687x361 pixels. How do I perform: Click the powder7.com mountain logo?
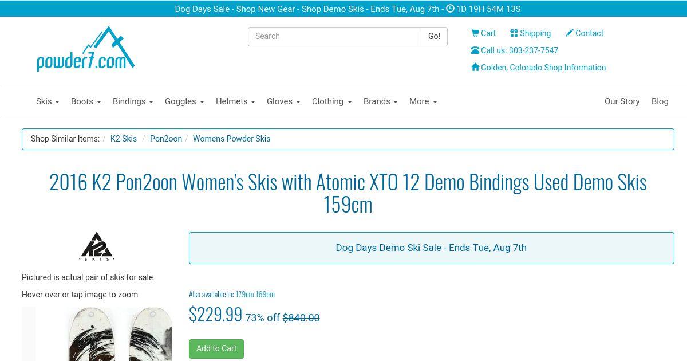pyautogui.click(x=85, y=49)
